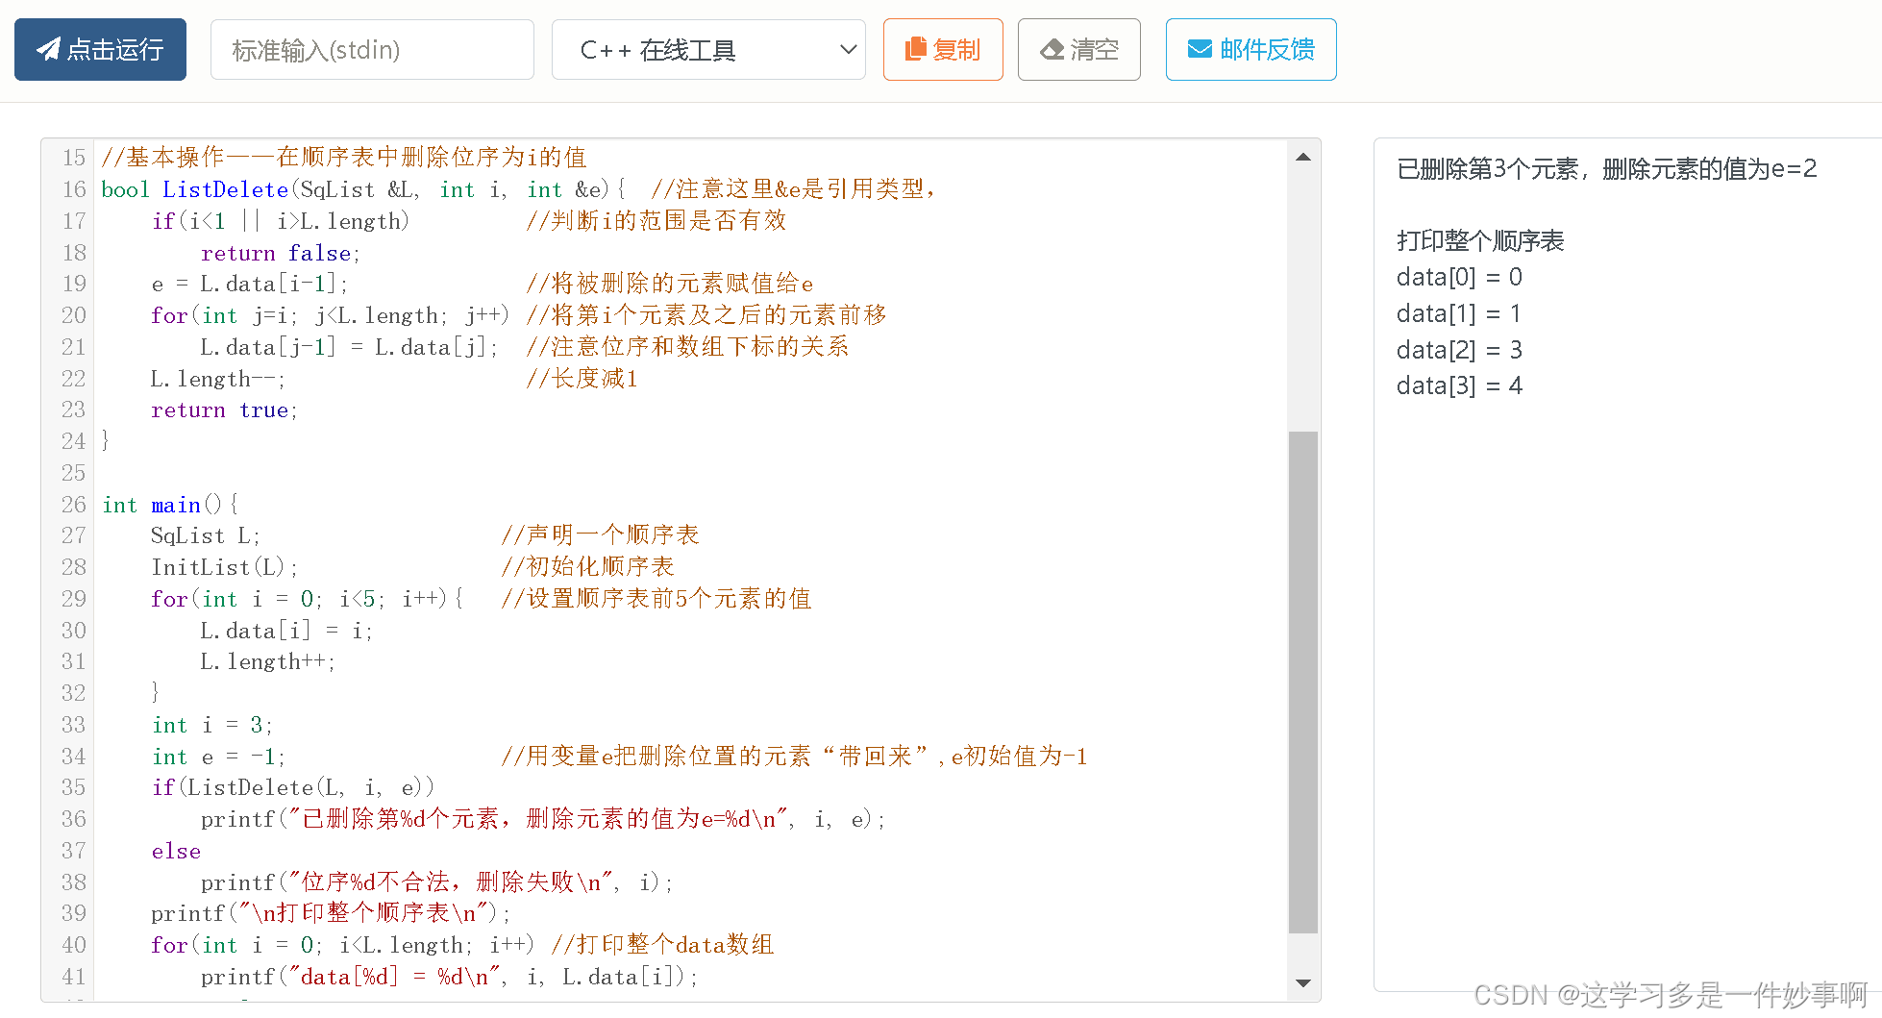Click the paper plane icon on the run button
The height and width of the screenshot is (1018, 1882).
tap(48, 49)
